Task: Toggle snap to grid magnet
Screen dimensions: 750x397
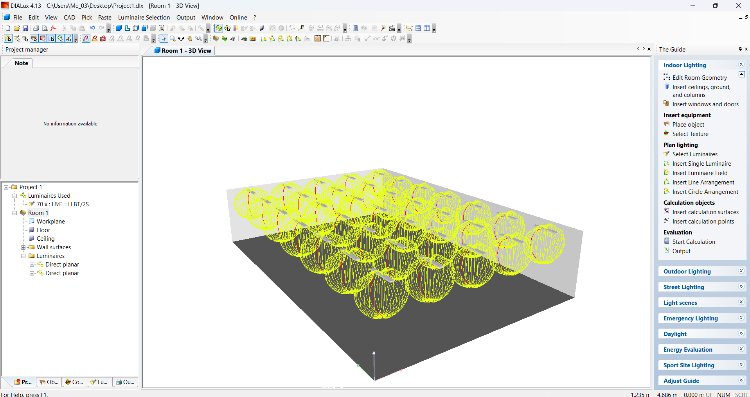Action: (86, 38)
